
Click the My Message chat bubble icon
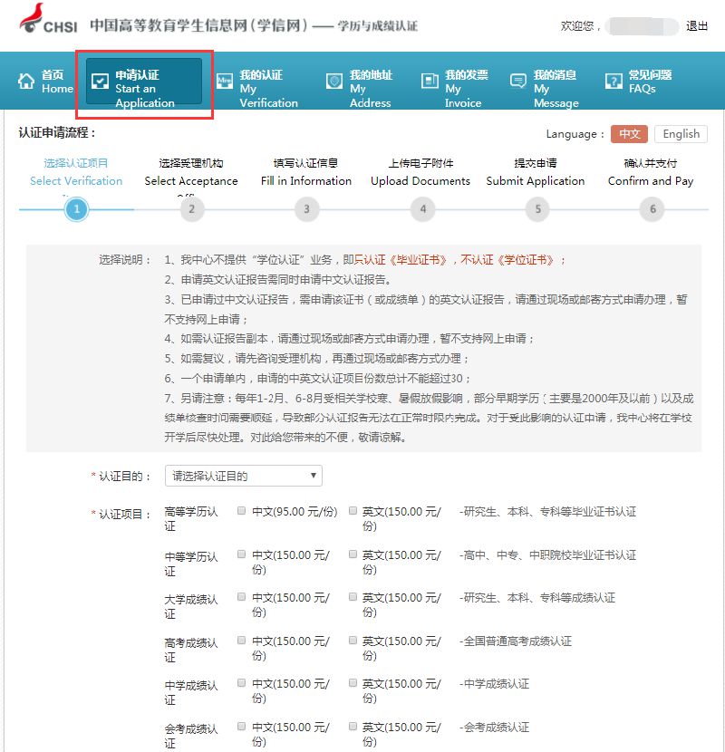[x=518, y=81]
